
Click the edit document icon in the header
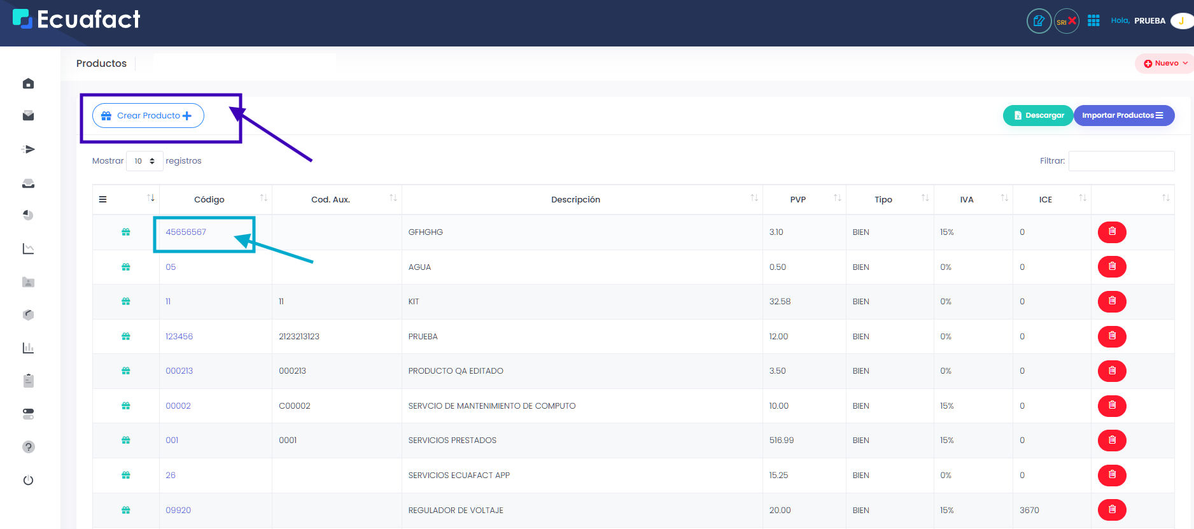[x=1039, y=21]
